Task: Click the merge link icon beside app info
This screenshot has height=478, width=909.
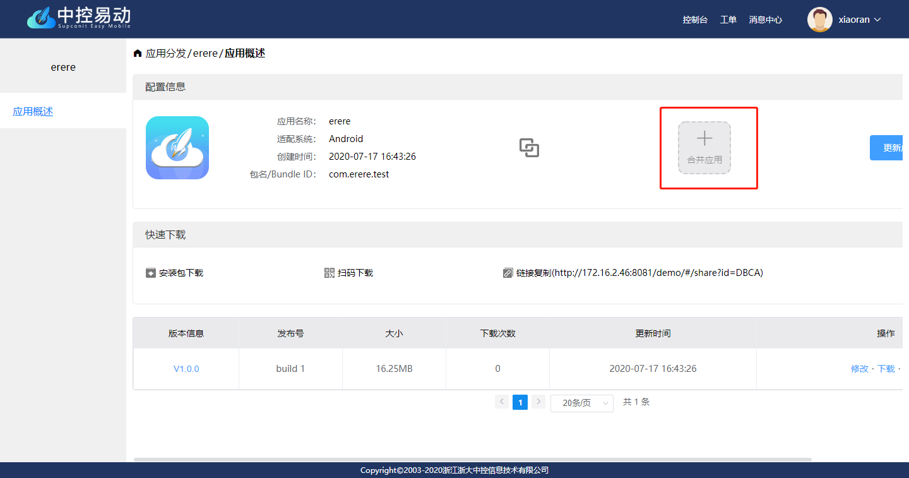Action: [529, 148]
